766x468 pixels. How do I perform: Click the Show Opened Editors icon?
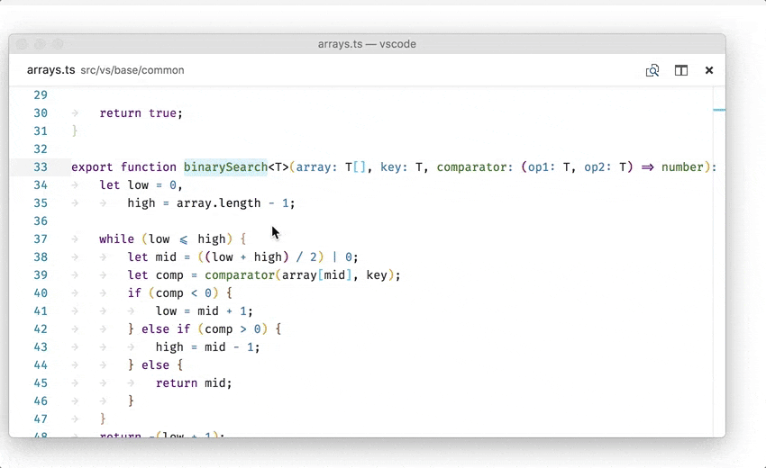pyautogui.click(x=652, y=70)
